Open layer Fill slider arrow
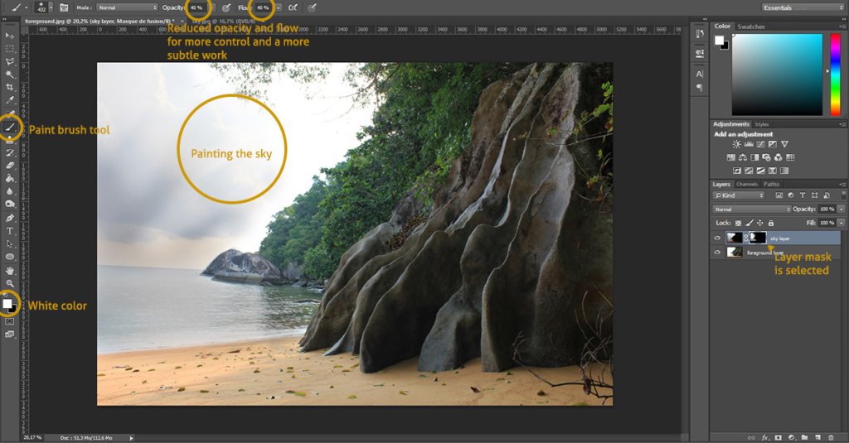 pyautogui.click(x=841, y=223)
